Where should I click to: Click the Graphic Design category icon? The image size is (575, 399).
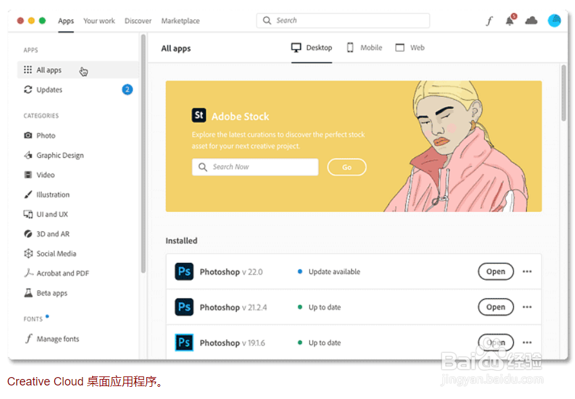click(28, 155)
